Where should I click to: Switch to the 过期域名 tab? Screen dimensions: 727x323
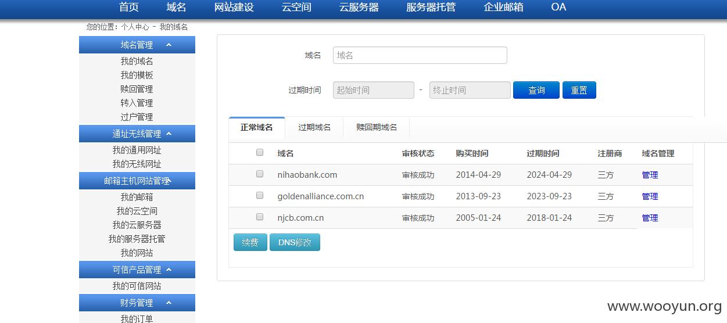tap(314, 127)
